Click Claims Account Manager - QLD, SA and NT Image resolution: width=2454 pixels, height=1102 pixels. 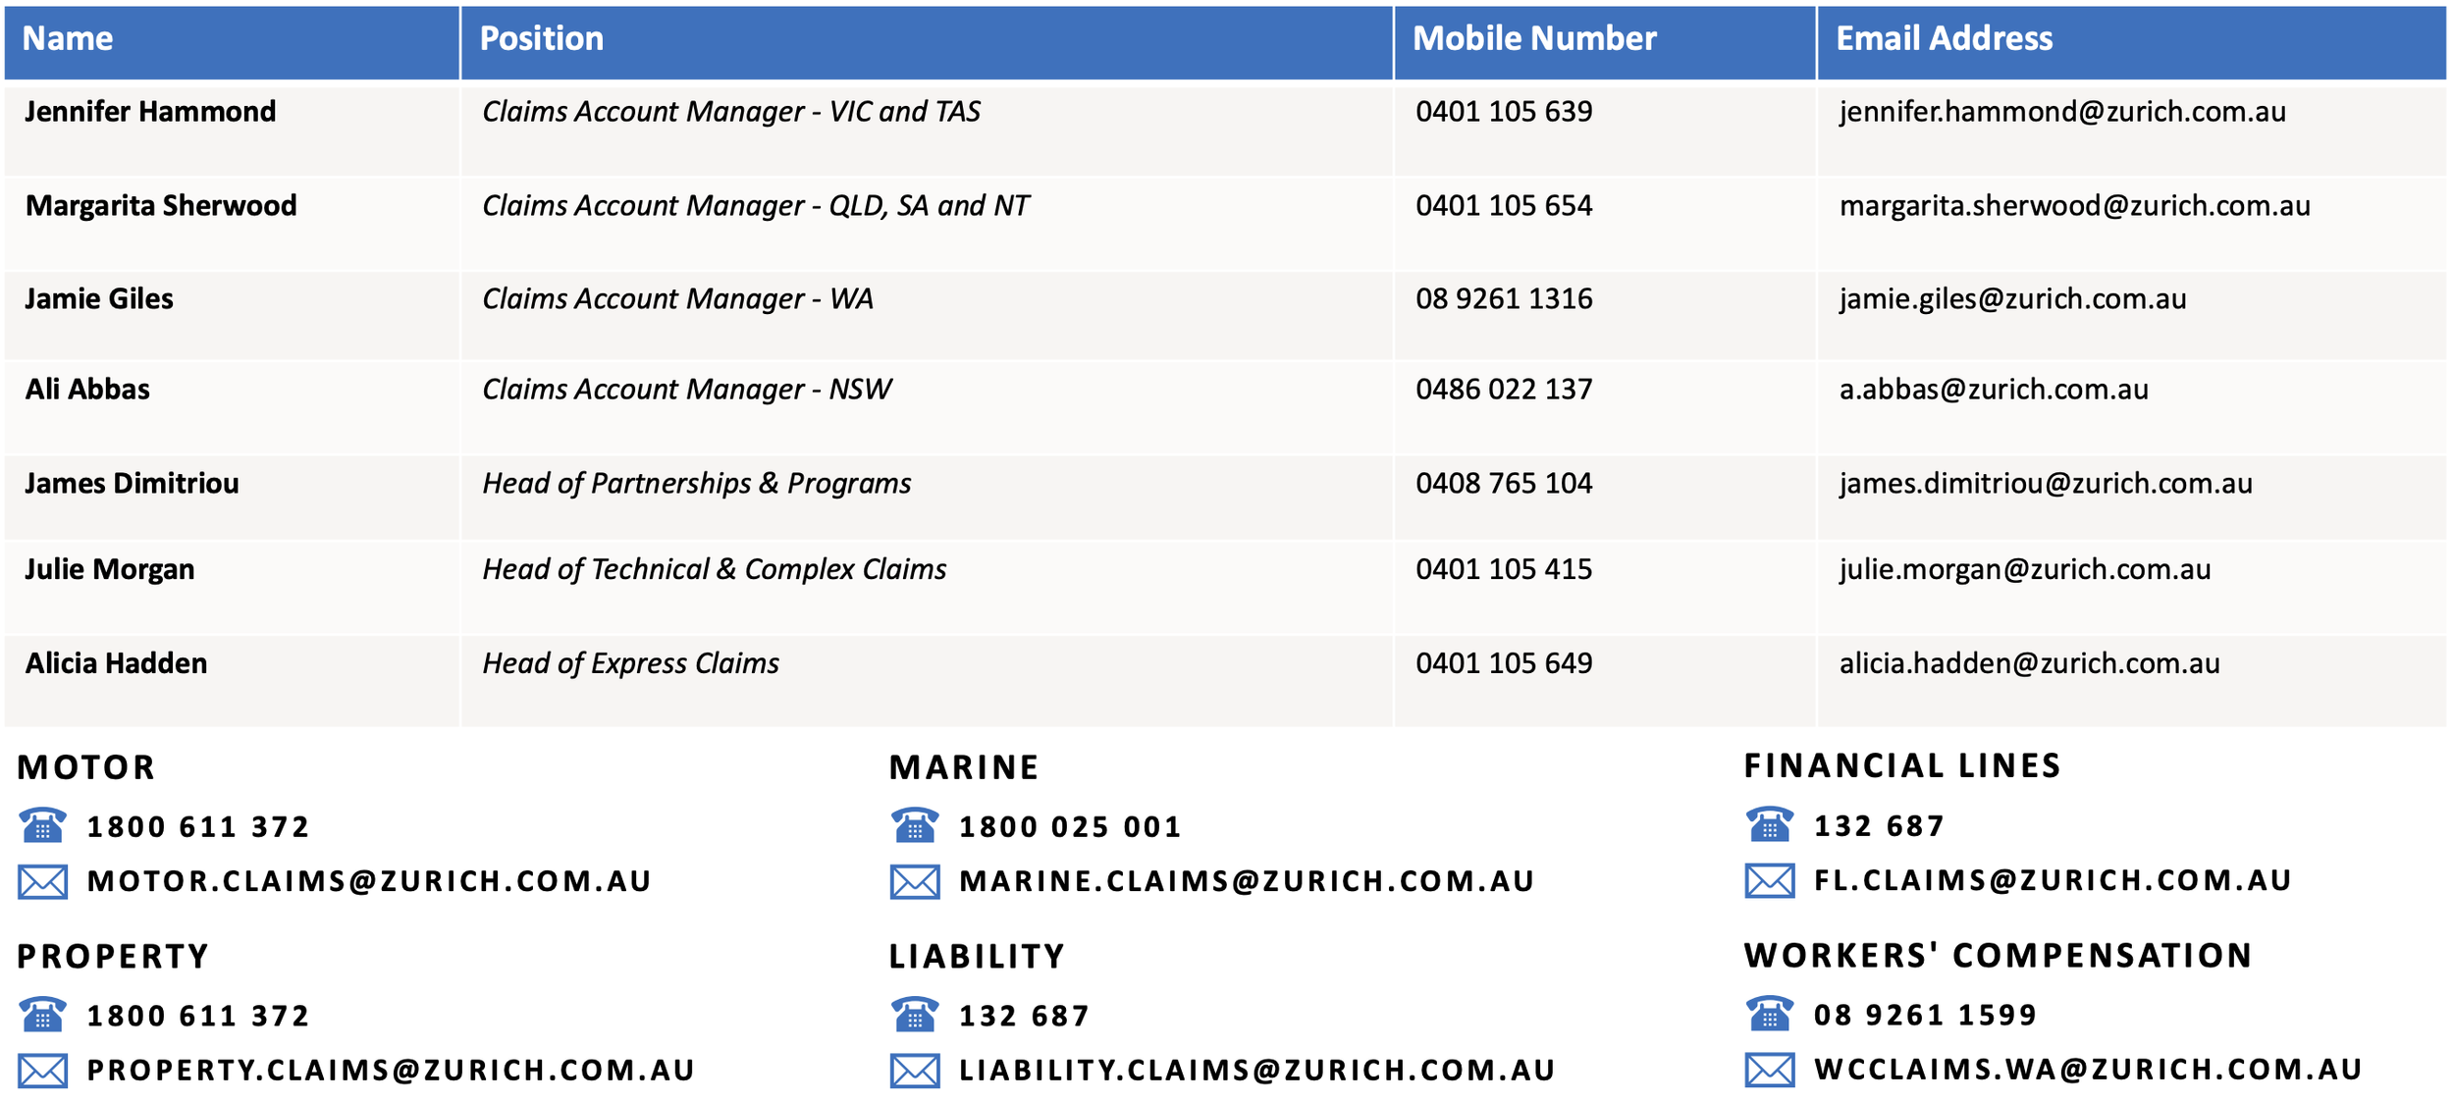click(756, 206)
